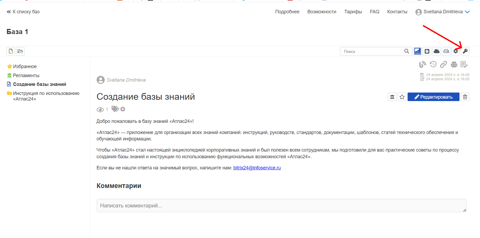Click the new folder icon
Image resolution: width=480 pixels, height=238 pixels.
click(20, 51)
